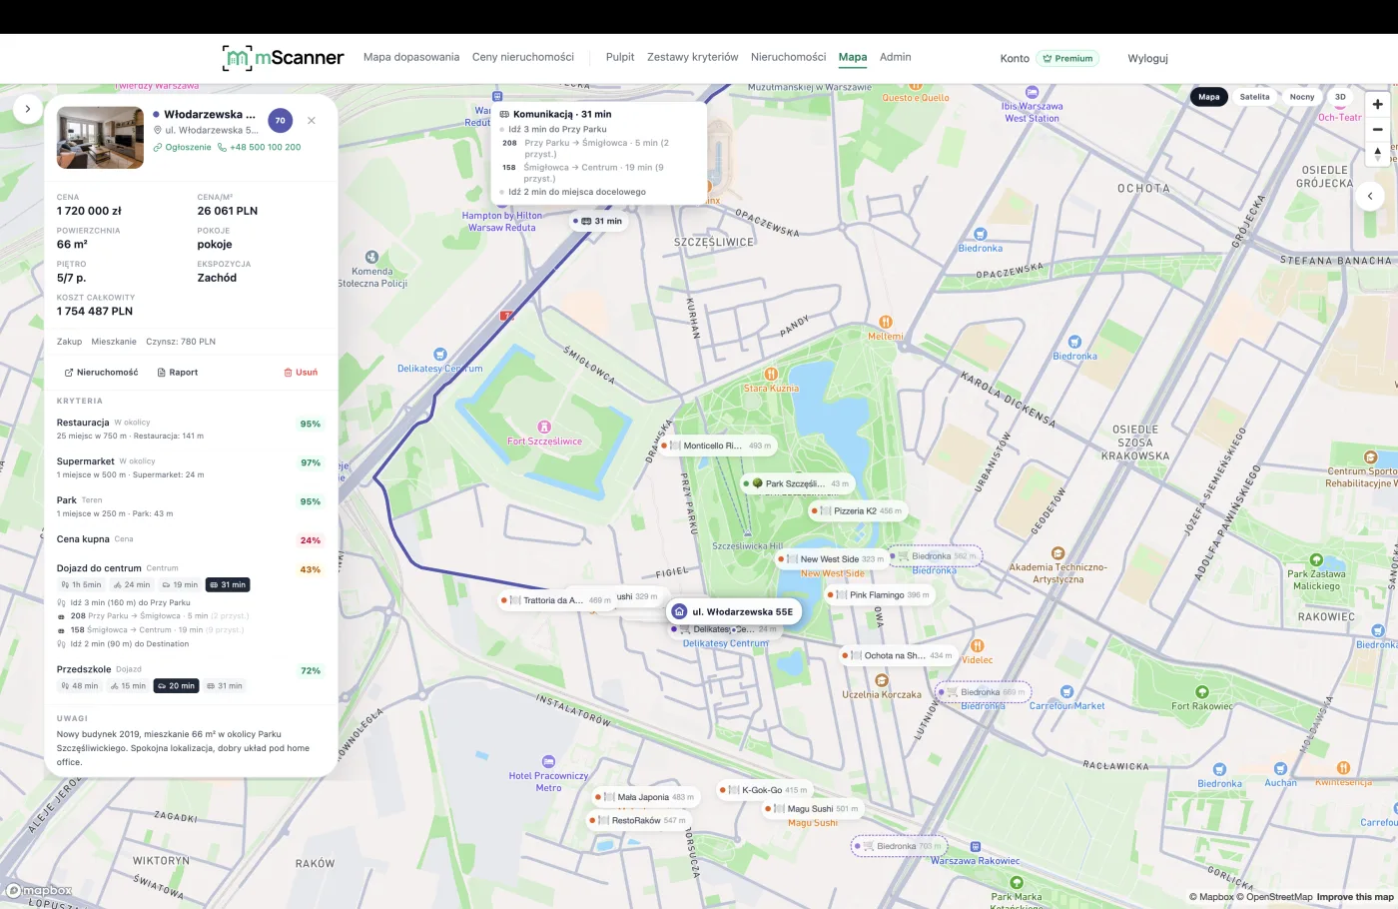Select Monticello Ri... restaurant marker
This screenshot has width=1398, height=909.
tap(717, 446)
